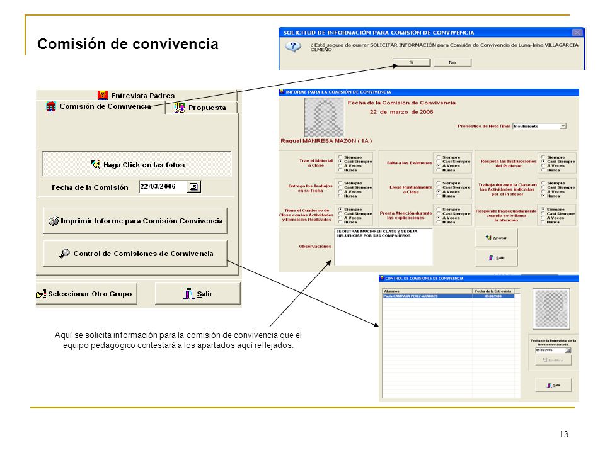Click the Informe para la Comisión title bar icon
The width and height of the screenshot is (605, 453).
282,92
